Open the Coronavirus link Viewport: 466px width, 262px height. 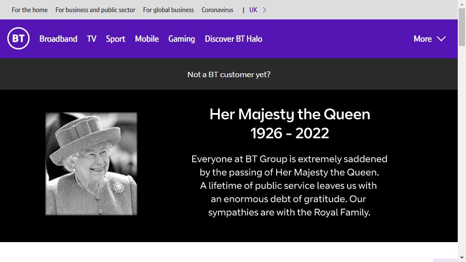pyautogui.click(x=217, y=10)
